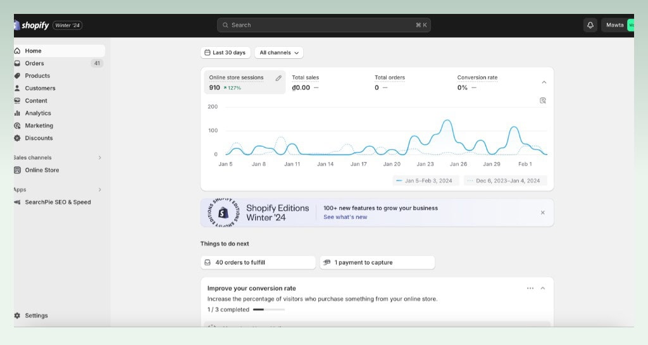
Task: Open Online Store sales channel
Action: pyautogui.click(x=59, y=170)
